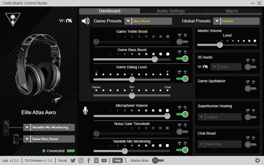Click the Game/Chat Mix slider handle
Image resolution: width=264 pixels, height=165 pixels.
132,95
